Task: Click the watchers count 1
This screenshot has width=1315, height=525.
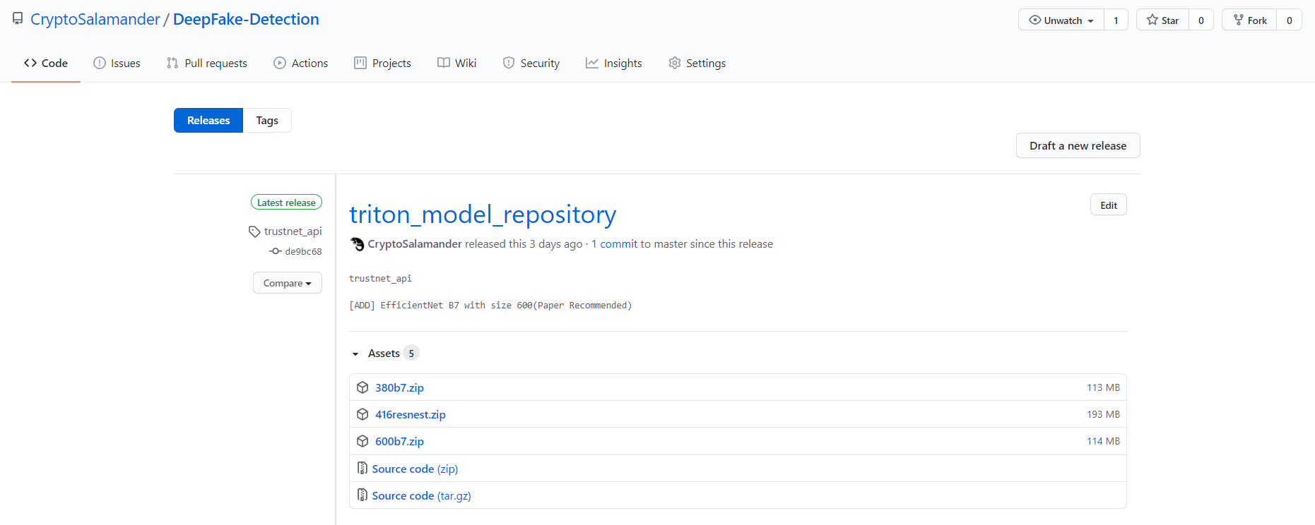Action: point(1116,20)
